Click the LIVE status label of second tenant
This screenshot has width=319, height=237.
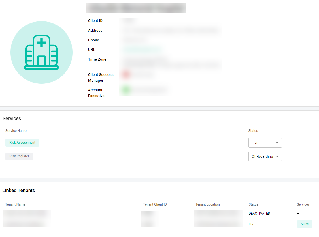252,224
